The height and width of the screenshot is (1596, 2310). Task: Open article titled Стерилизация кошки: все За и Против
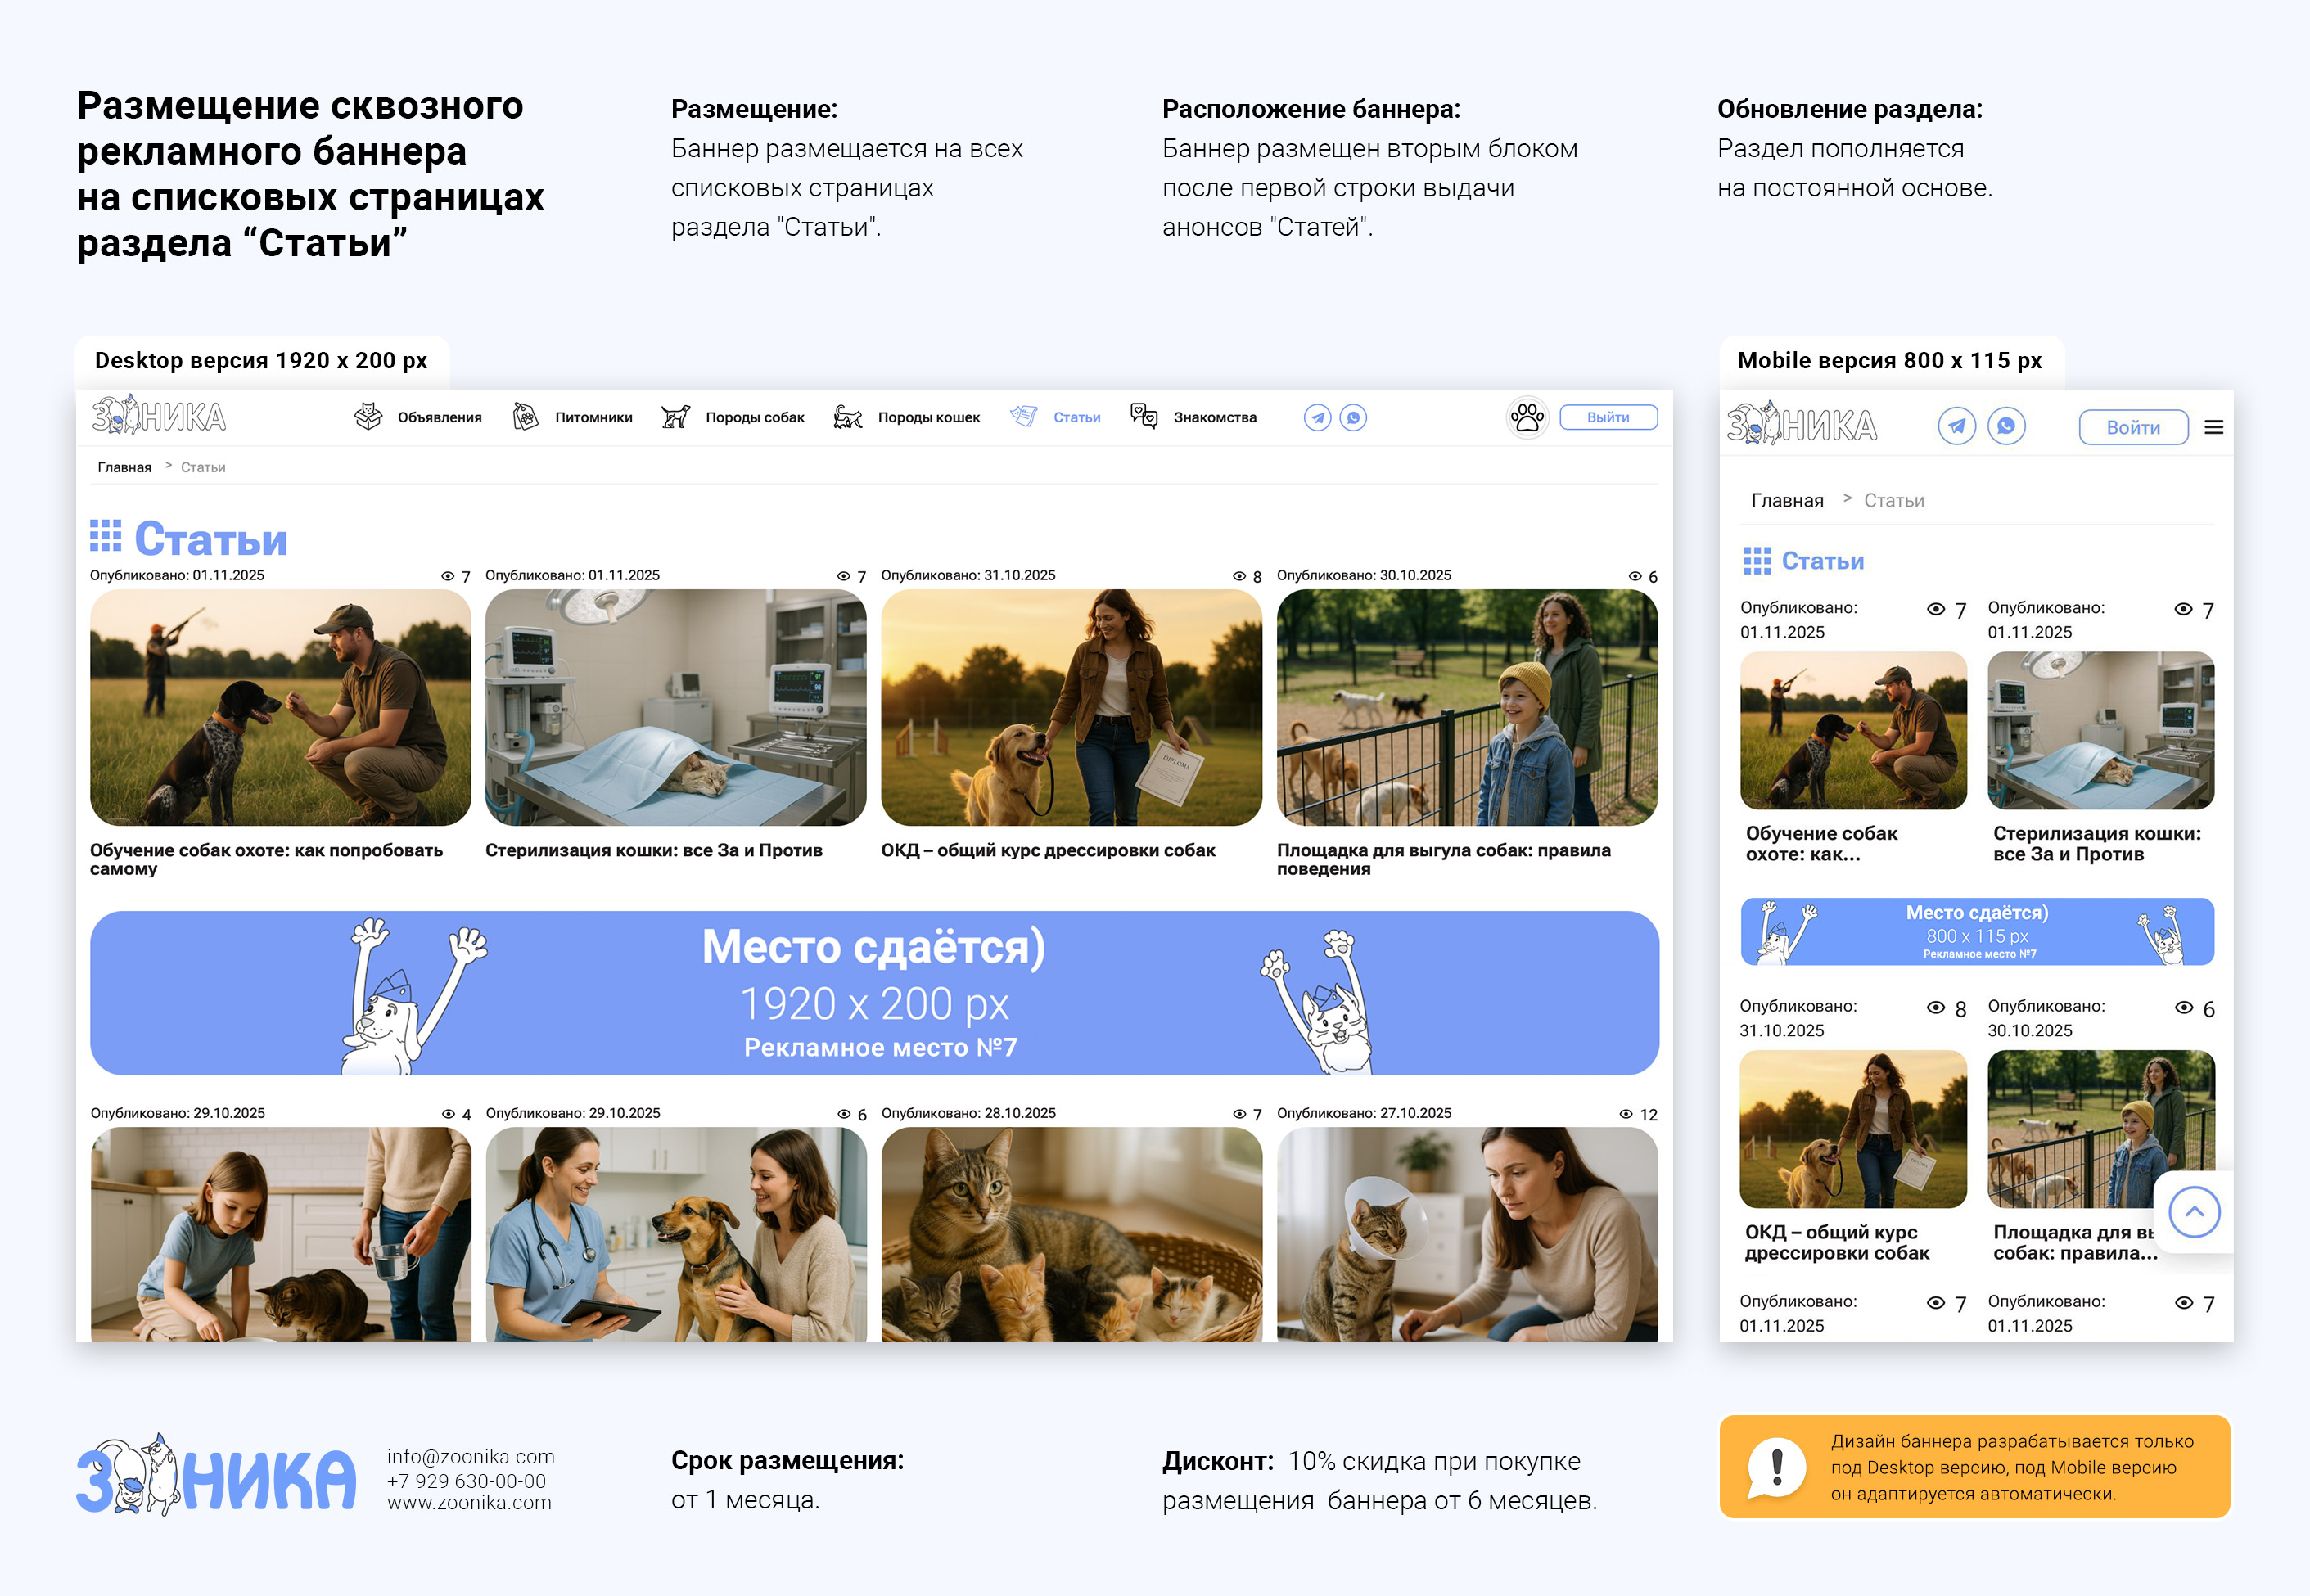(653, 851)
